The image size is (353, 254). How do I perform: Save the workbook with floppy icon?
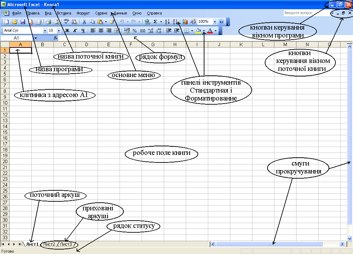pyautogui.click(x=23, y=22)
